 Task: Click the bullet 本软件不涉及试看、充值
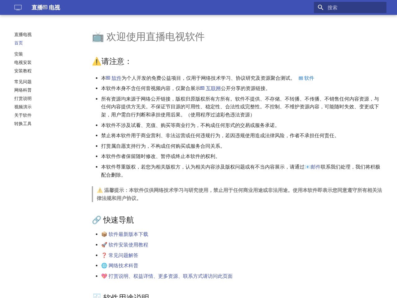[x=190, y=125]
